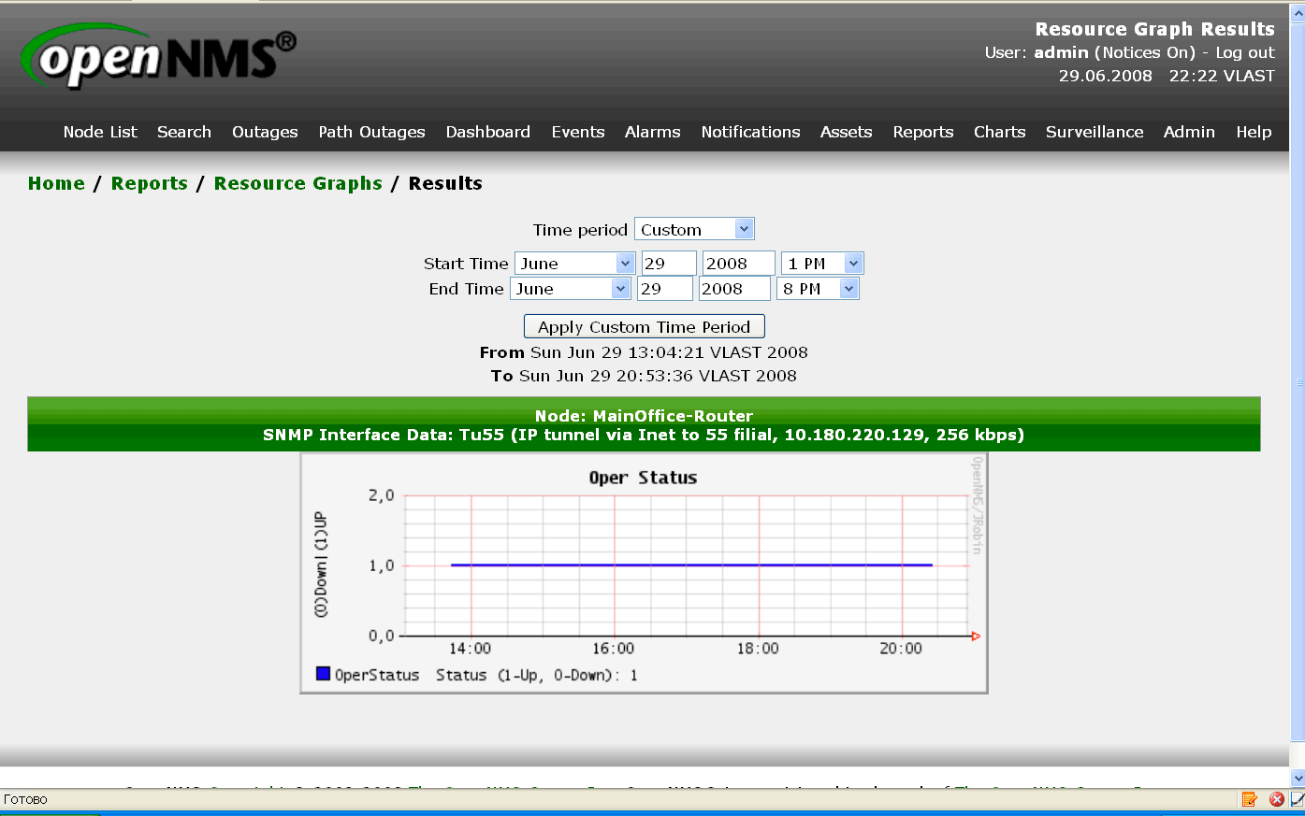Viewport: 1305px width, 816px height.
Task: Open the Time period dropdown
Action: (694, 229)
